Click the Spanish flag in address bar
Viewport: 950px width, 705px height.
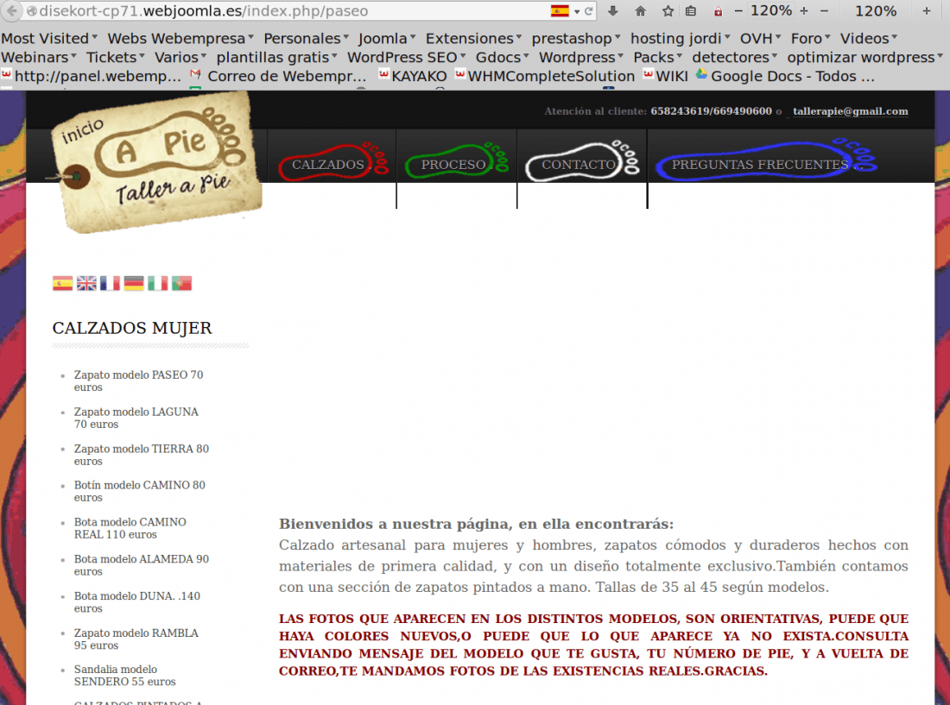pyautogui.click(x=560, y=11)
